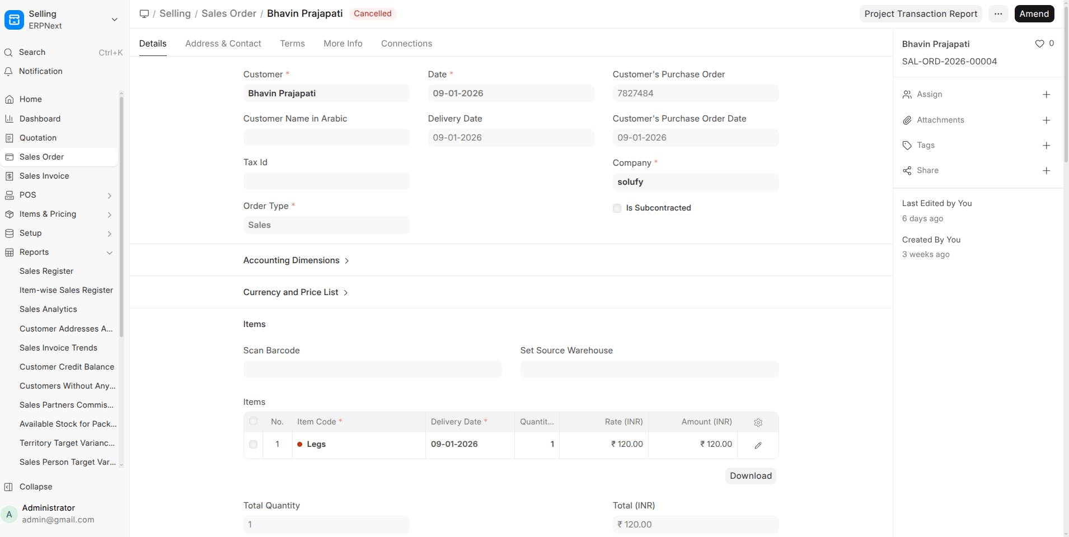Toggle the Is Subcontracted checkbox
The image size is (1069, 537).
[617, 208]
